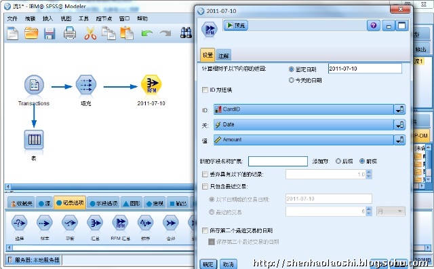Viewport: 434px width, 269px height.
Task: Click the CardID field selection box
Action: pos(304,109)
